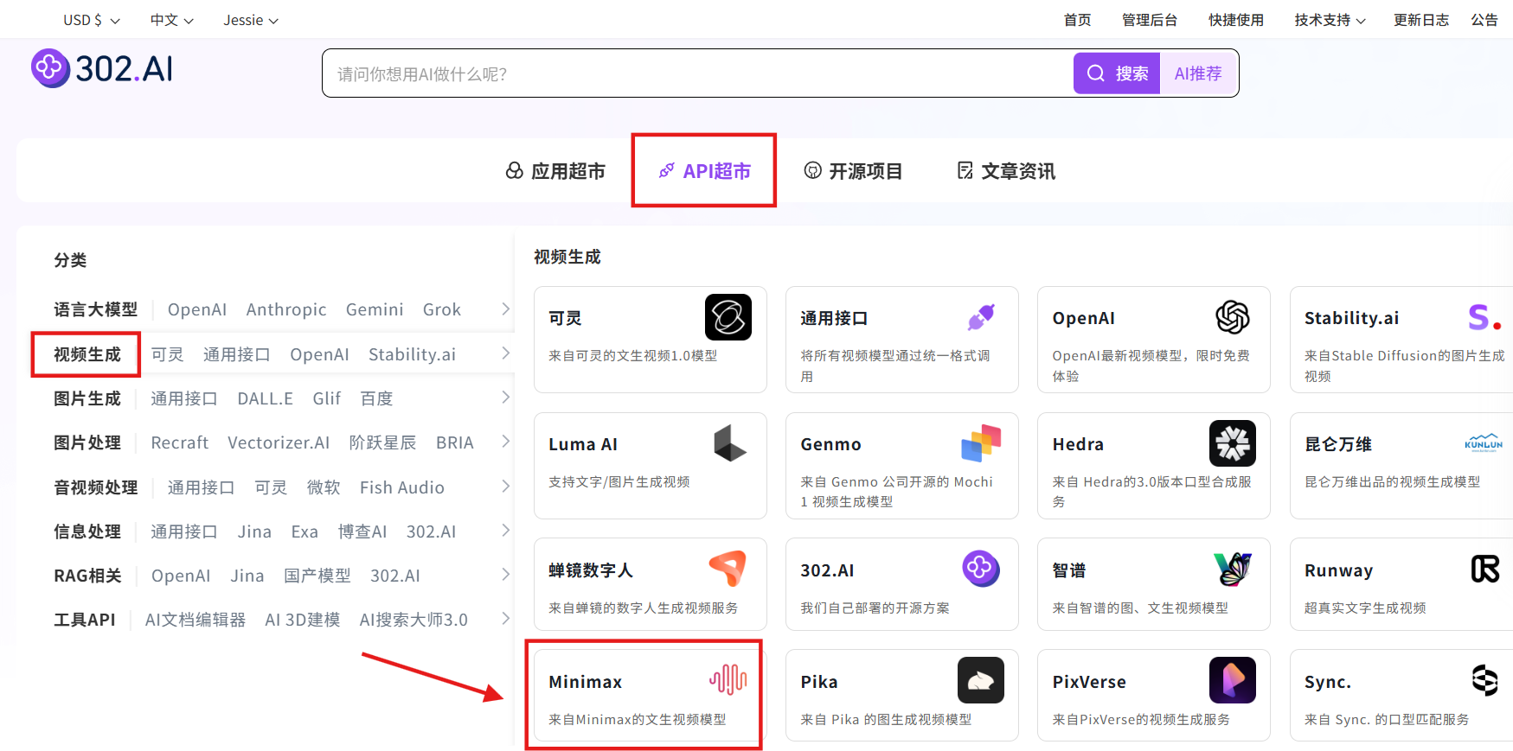Image resolution: width=1513 pixels, height=751 pixels.
Task: Open the Fish Audio link
Action: [x=402, y=487]
